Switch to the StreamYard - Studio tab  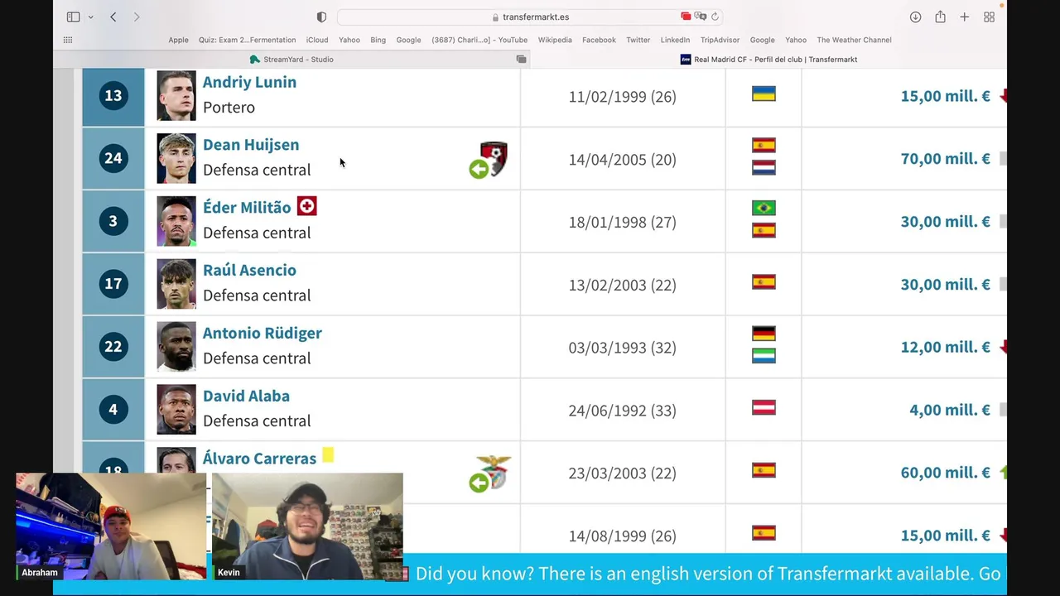(x=291, y=60)
